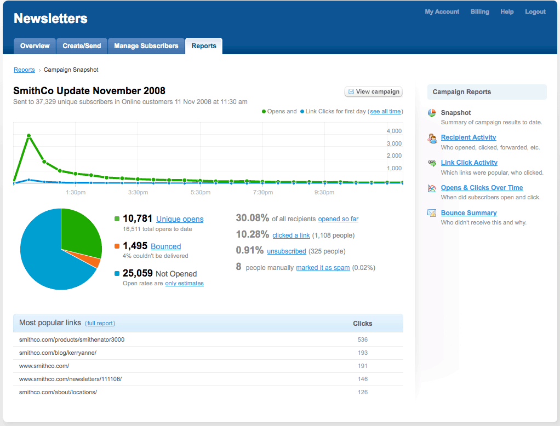Viewport: 560px width, 426px height.
Task: Open the Unique opens link
Action: click(x=180, y=219)
